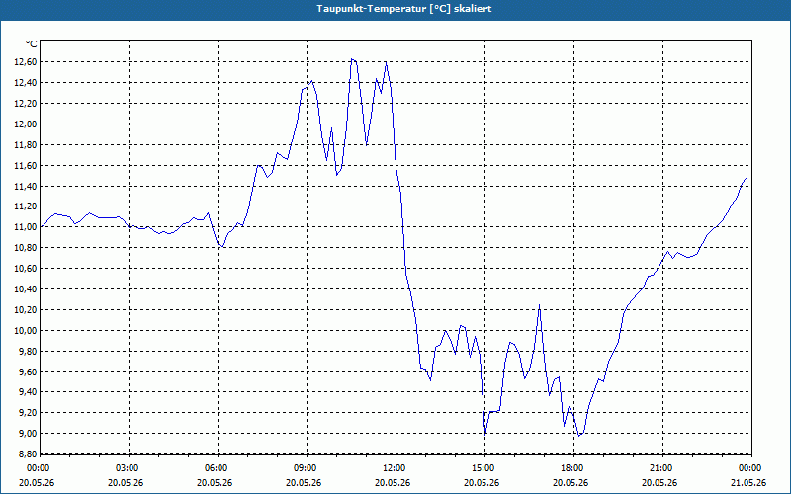The width and height of the screenshot is (791, 494).
Task: Select the 12,60 y-axis value label
Action: [x=27, y=62]
